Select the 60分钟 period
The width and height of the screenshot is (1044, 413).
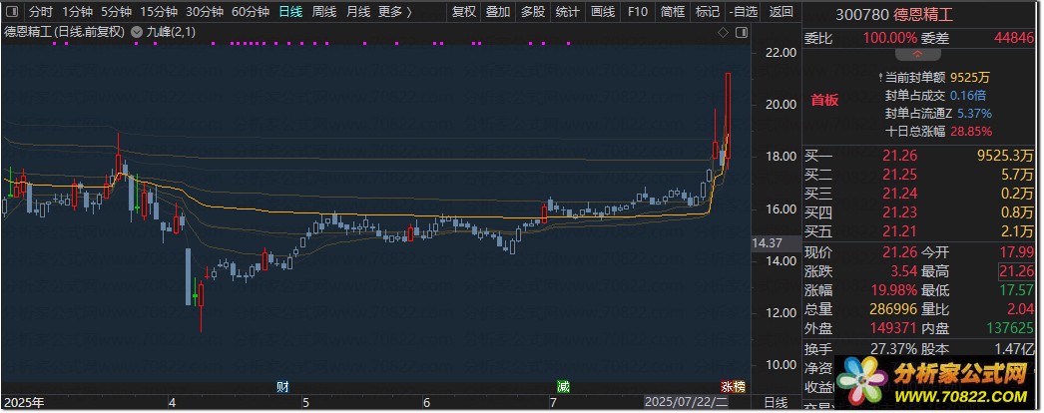251,11
